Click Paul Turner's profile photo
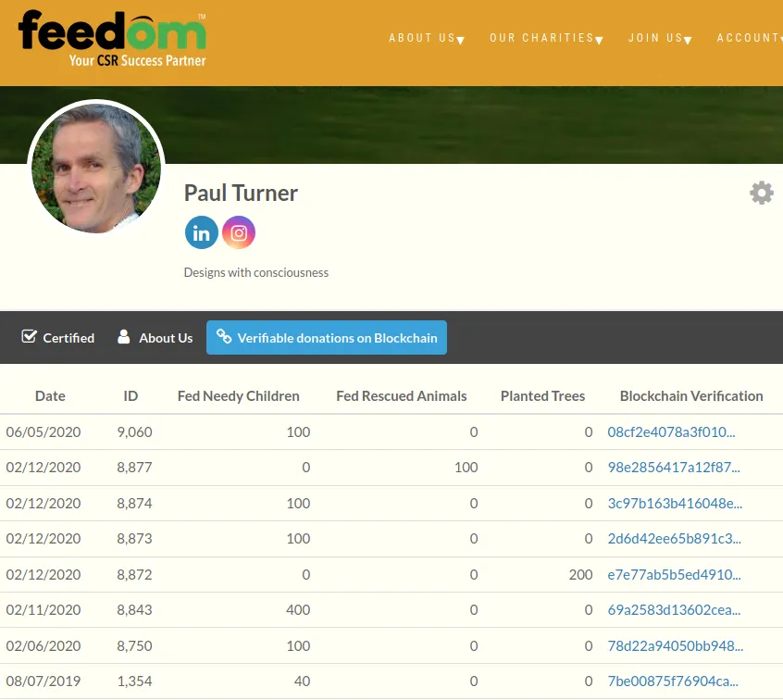Screen dimensions: 783x700 (x=96, y=168)
